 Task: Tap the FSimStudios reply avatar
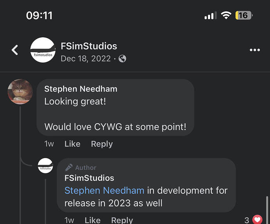(45, 166)
